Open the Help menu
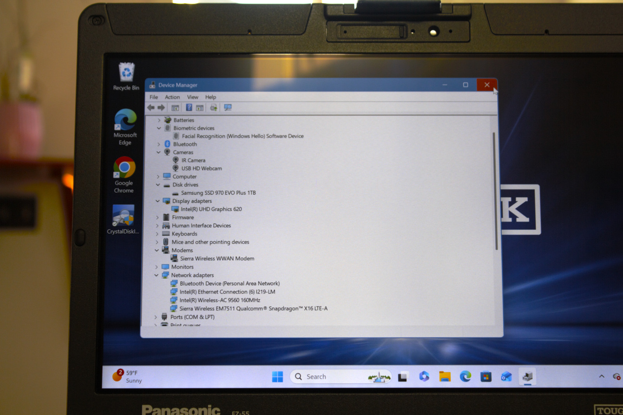Screen dimensions: 623x415 (x=211, y=97)
